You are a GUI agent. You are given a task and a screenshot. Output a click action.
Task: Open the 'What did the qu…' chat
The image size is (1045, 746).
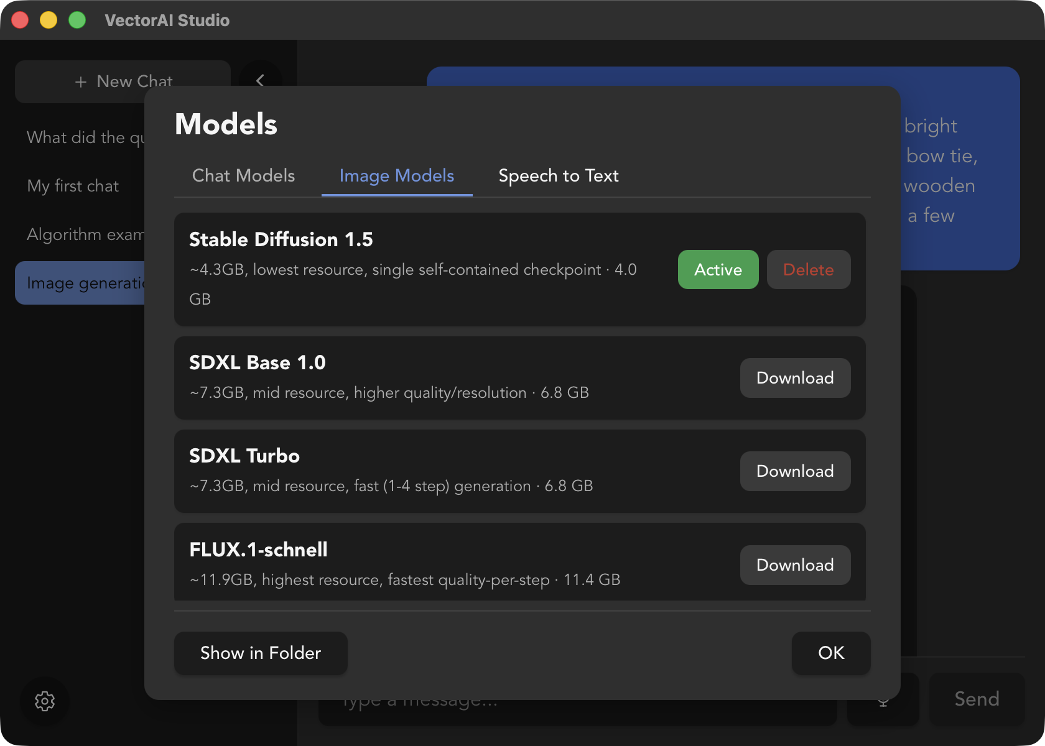pyautogui.click(x=81, y=137)
